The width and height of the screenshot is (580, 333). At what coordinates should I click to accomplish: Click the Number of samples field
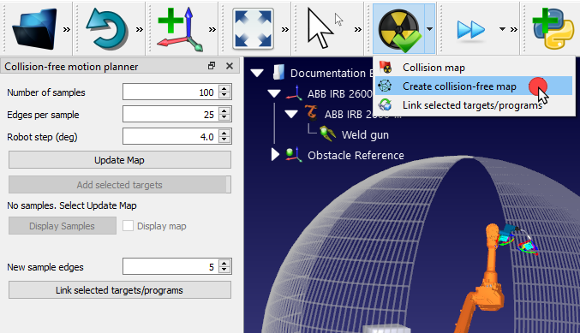(x=170, y=92)
